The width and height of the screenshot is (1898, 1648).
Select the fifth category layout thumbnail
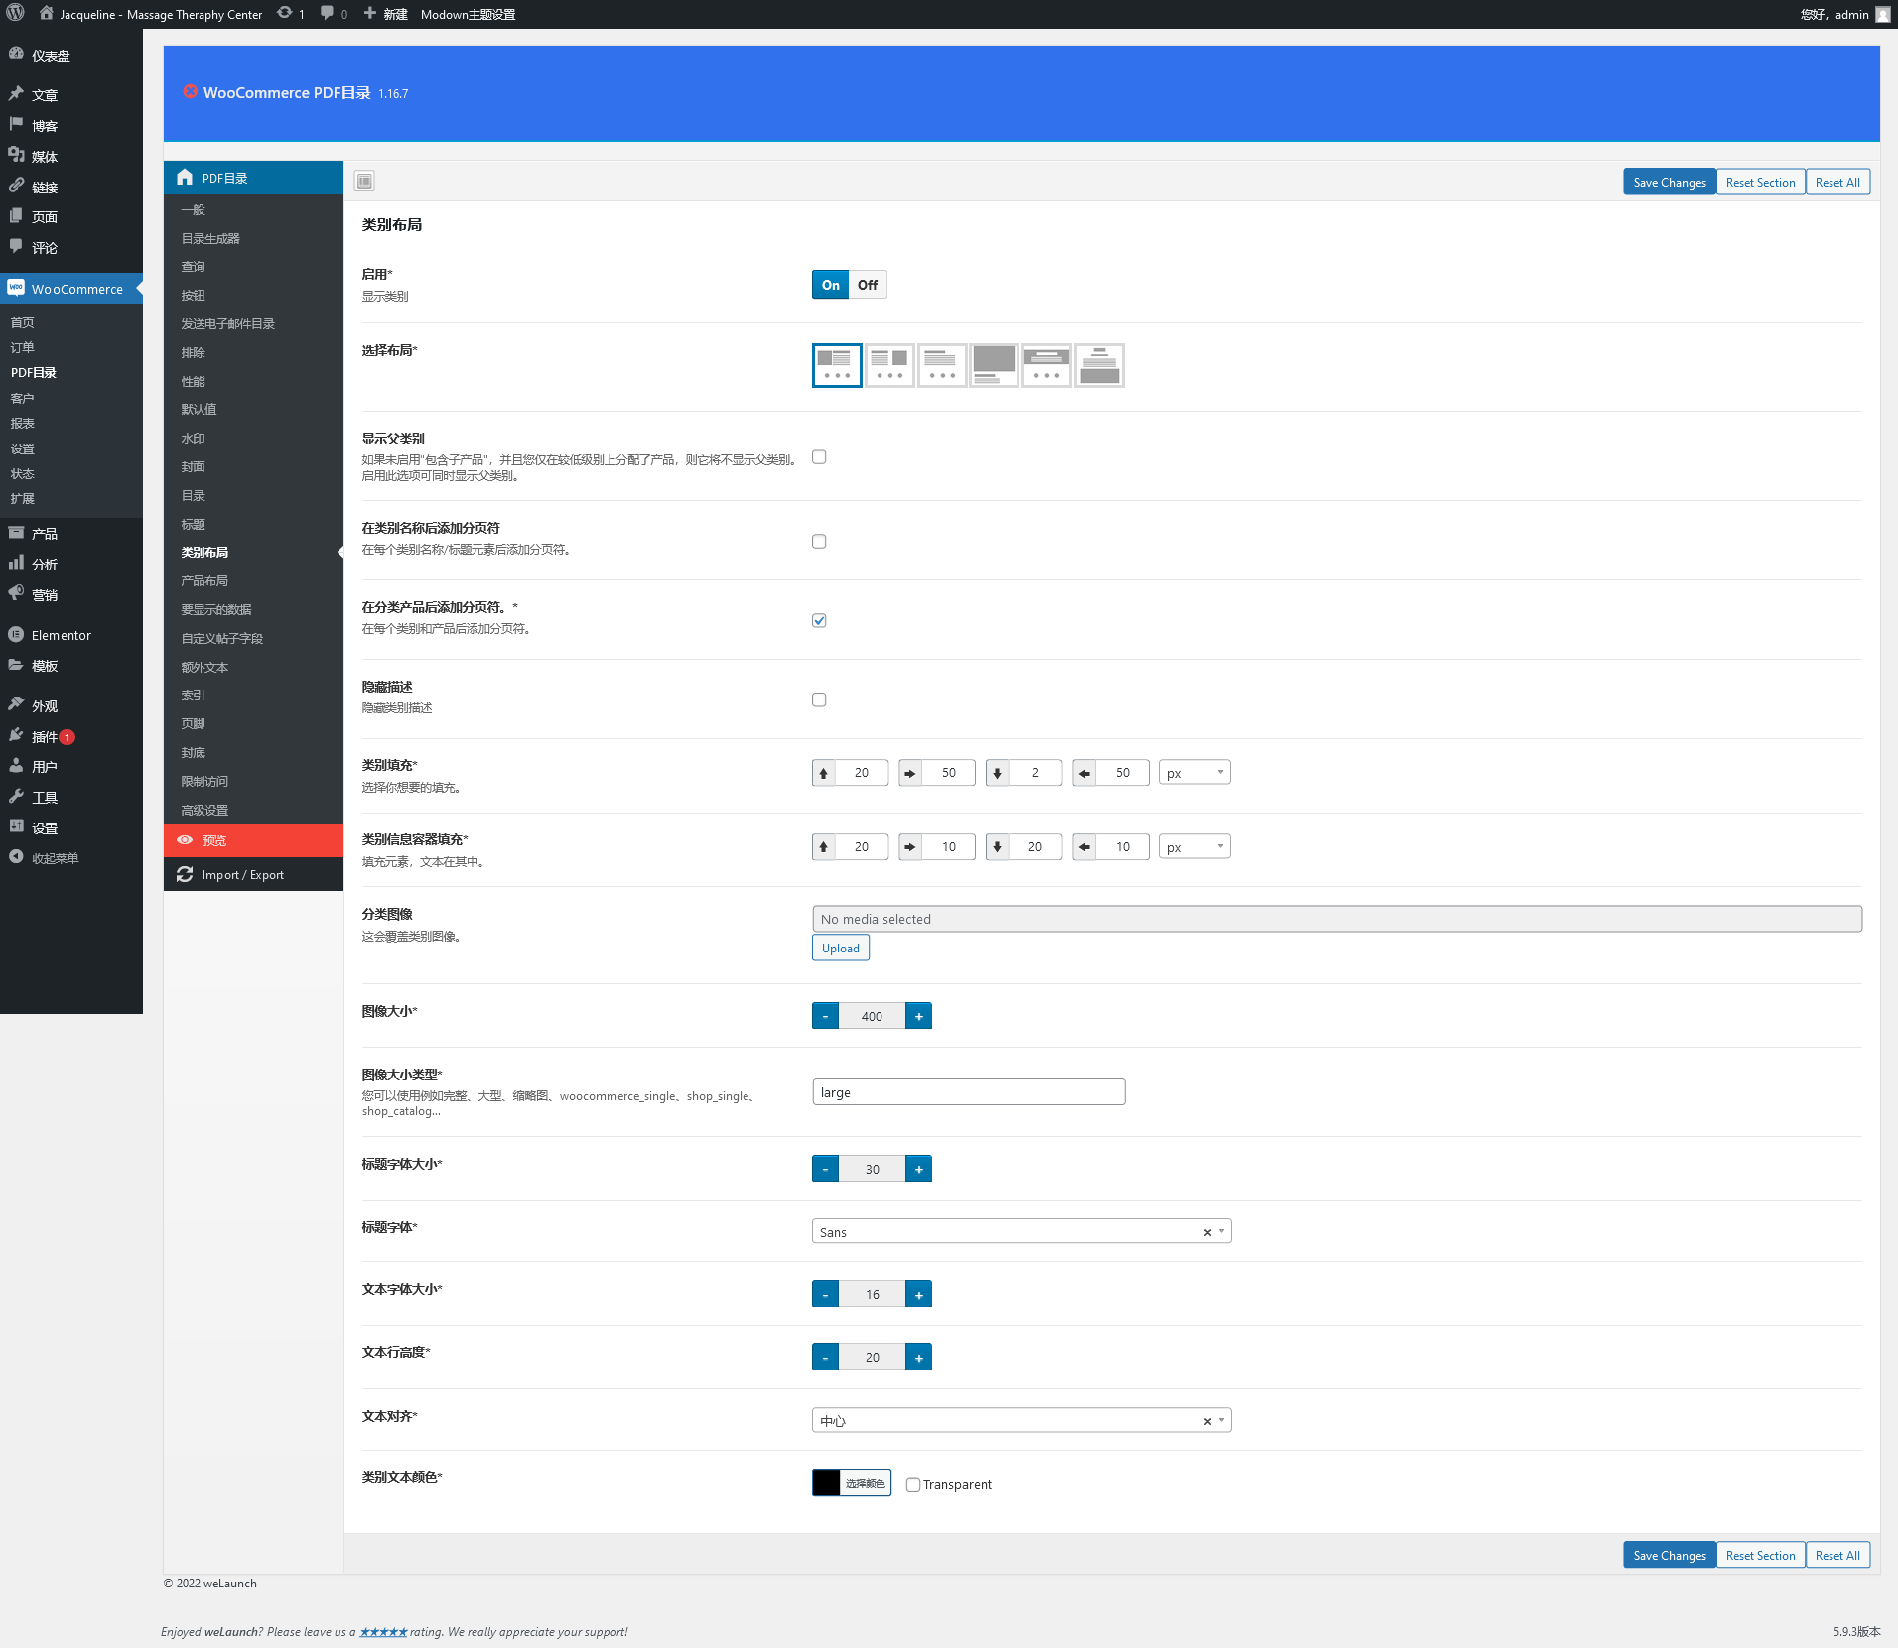[1047, 365]
